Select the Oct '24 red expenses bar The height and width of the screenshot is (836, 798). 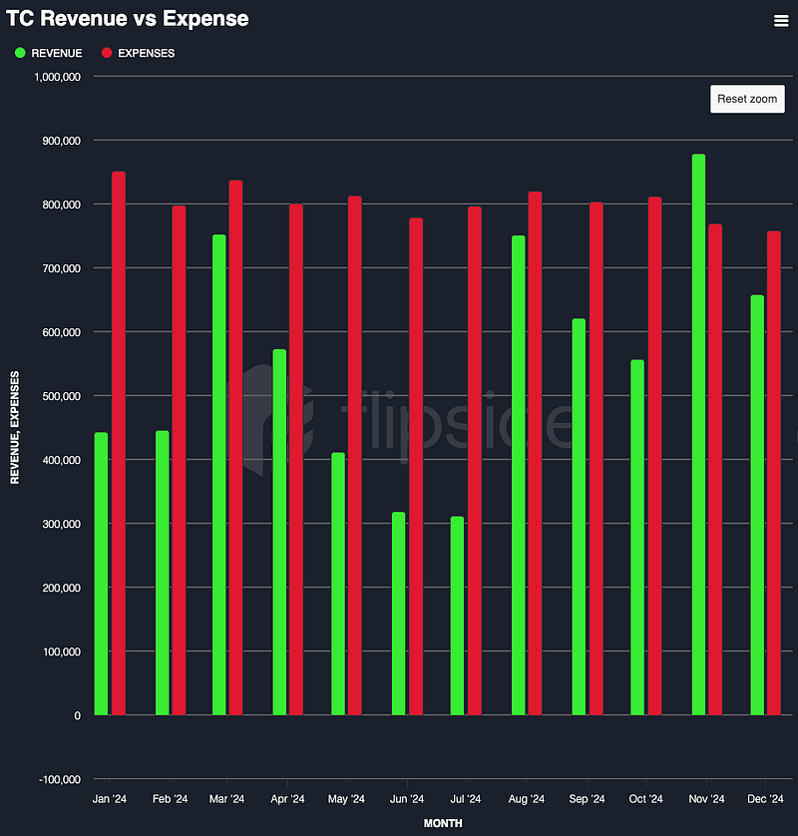pyautogui.click(x=654, y=456)
